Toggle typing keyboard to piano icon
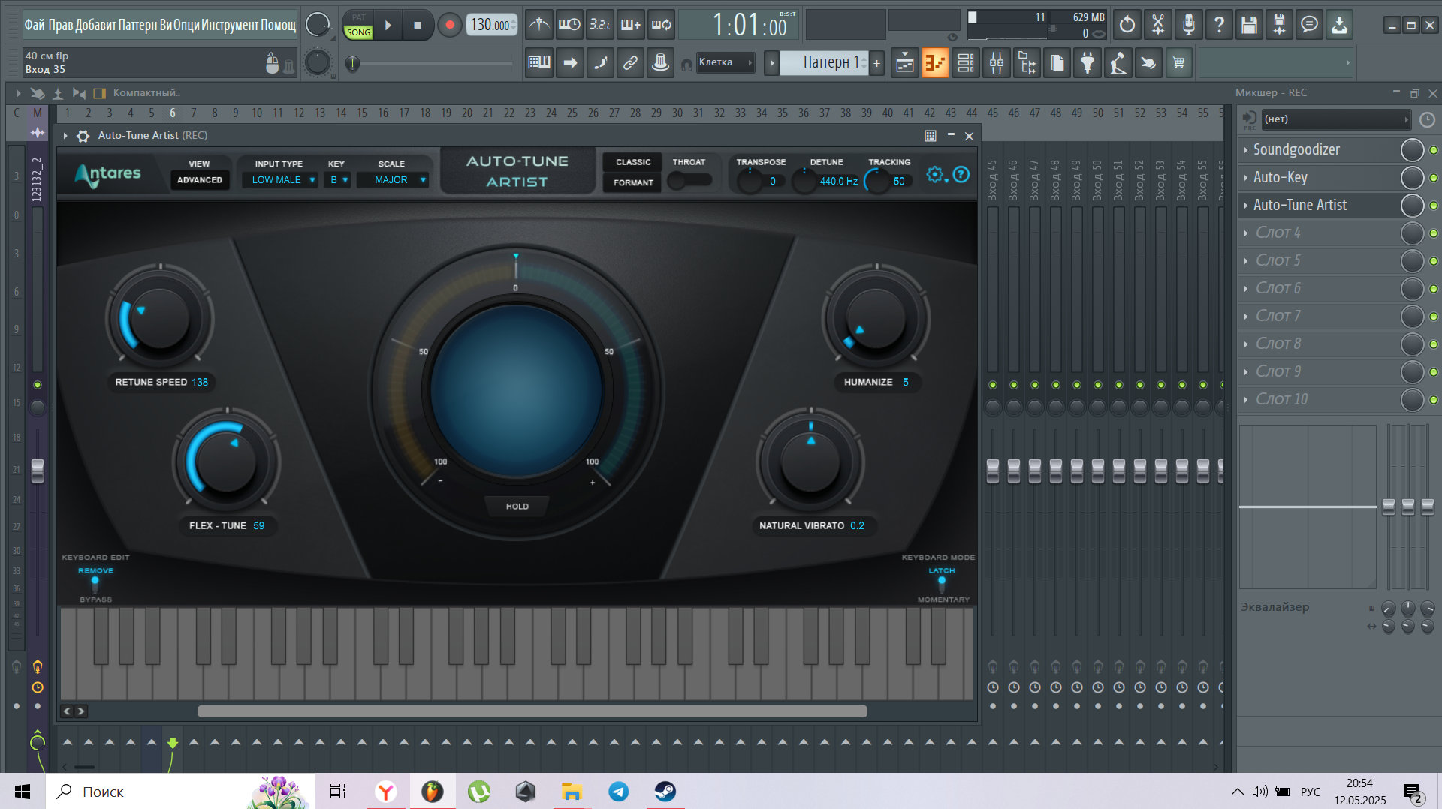This screenshot has width=1442, height=809. [x=539, y=63]
